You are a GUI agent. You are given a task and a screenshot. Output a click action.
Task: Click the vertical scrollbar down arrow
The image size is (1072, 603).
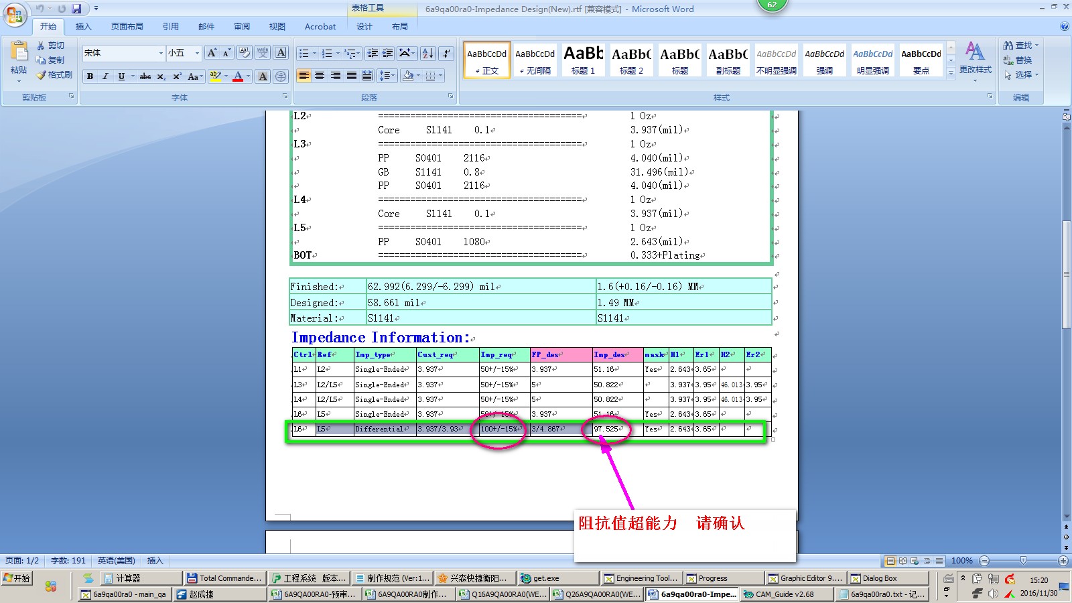(1066, 517)
